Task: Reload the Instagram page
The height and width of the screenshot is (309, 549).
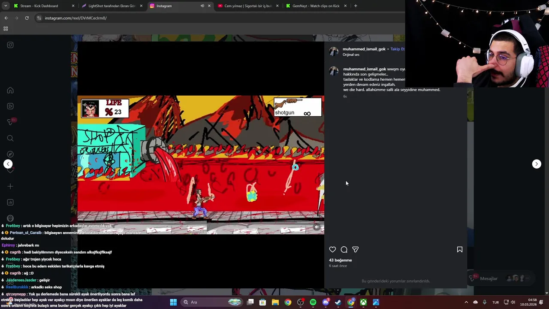Action: [27, 18]
